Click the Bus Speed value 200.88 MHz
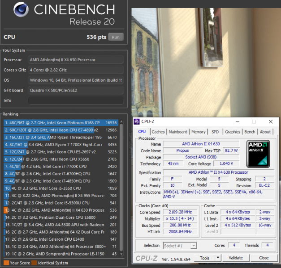The width and height of the screenshot is (281, 268). (x=180, y=225)
